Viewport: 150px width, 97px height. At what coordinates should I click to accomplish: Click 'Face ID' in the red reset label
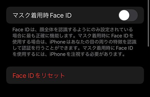click(23, 76)
